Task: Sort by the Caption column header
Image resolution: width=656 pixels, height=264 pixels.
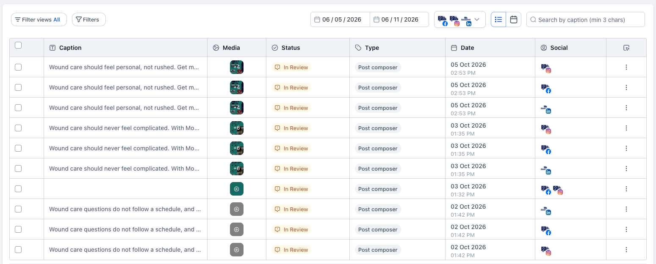Action: (125, 48)
